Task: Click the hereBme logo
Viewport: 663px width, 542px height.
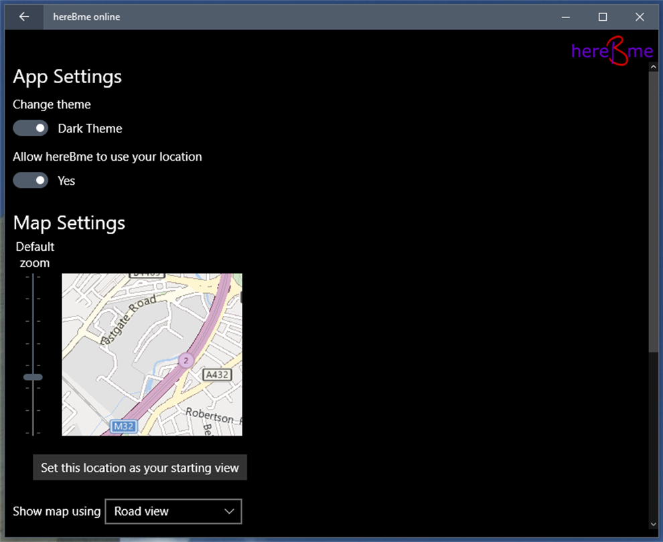Action: [x=612, y=51]
